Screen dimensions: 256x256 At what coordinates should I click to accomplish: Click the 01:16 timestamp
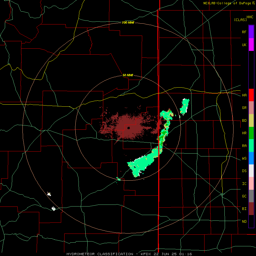click(185, 254)
